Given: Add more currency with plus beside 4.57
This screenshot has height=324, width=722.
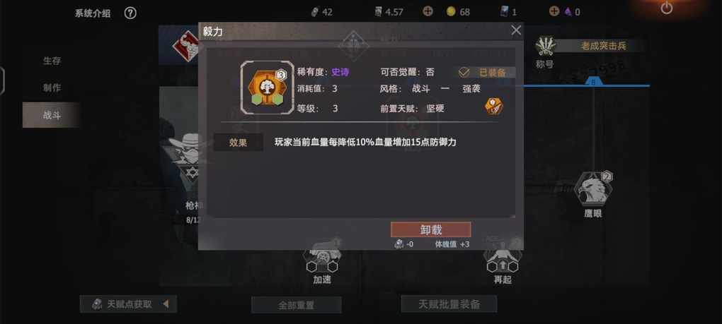Looking at the screenshot, I should coord(428,11).
